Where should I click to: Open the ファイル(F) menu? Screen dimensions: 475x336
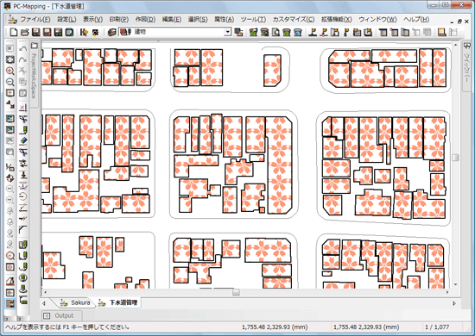coord(35,19)
